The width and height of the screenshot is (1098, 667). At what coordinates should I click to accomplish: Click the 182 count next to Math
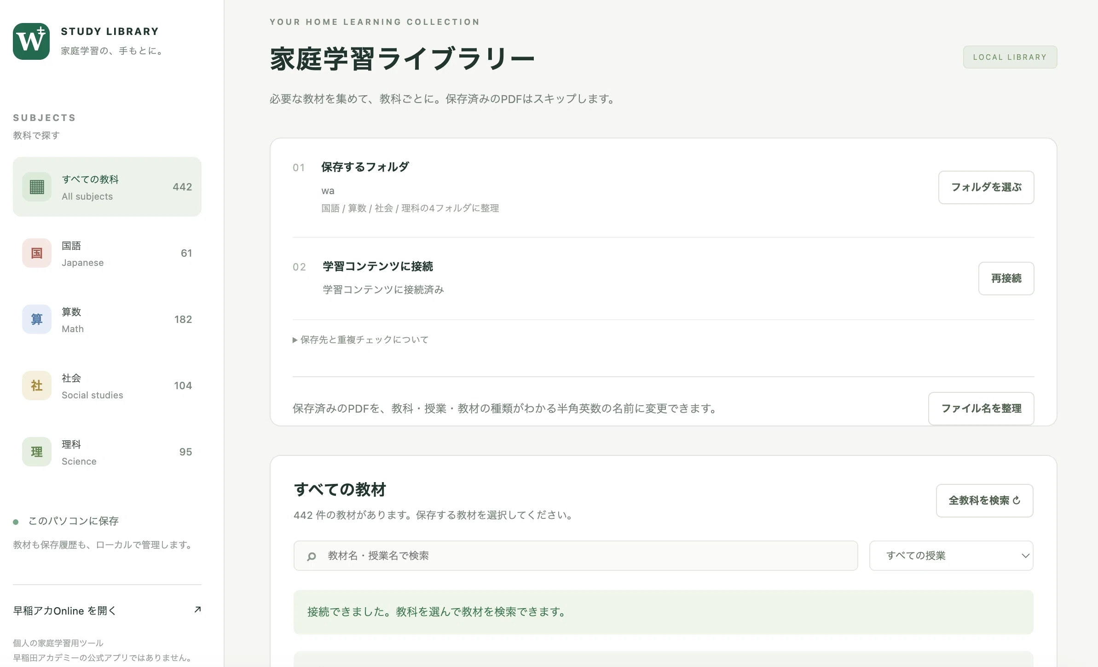click(x=183, y=319)
